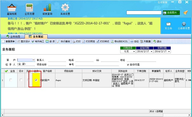Switch to 业务跟踪 tab
The width and height of the screenshot is (192, 117).
coord(36,37)
